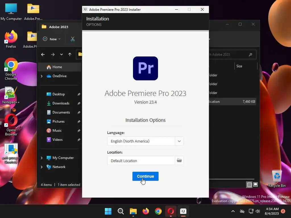Open the Google Chrome desktop shortcut
The width and height of the screenshot is (291, 218).
pyautogui.click(x=11, y=69)
